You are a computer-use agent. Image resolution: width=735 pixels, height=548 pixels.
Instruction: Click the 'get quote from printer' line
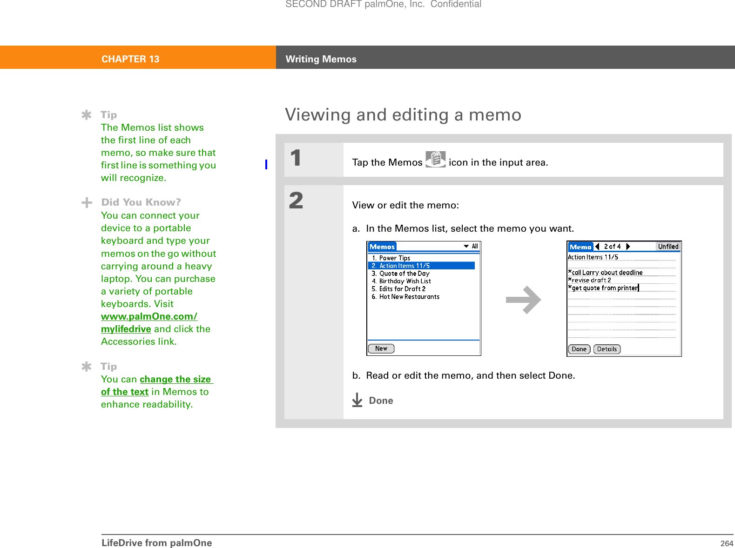point(603,288)
